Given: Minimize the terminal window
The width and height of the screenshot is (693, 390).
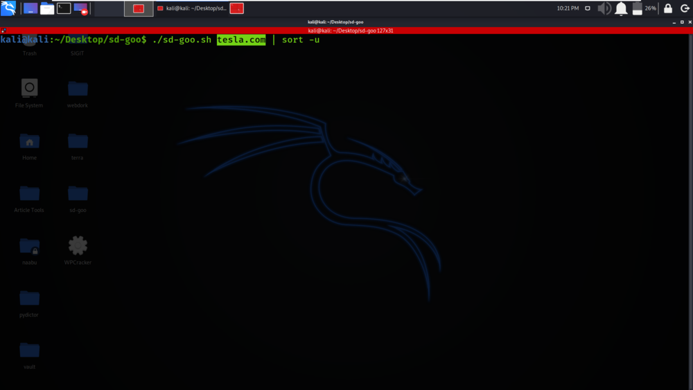Looking at the screenshot, I should (x=674, y=22).
